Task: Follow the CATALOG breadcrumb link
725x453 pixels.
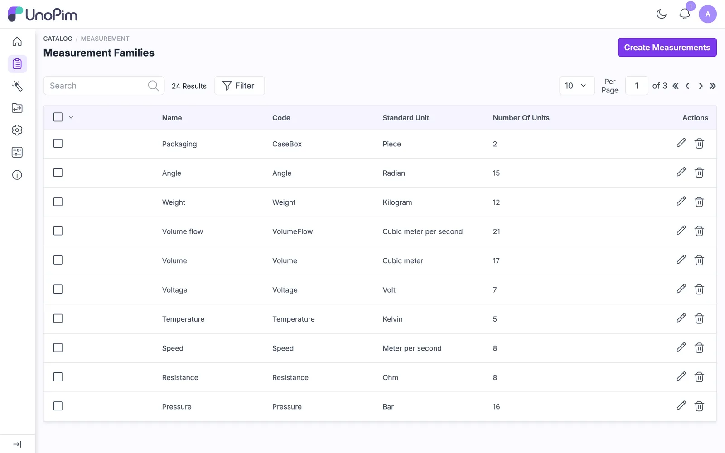Action: pos(58,39)
